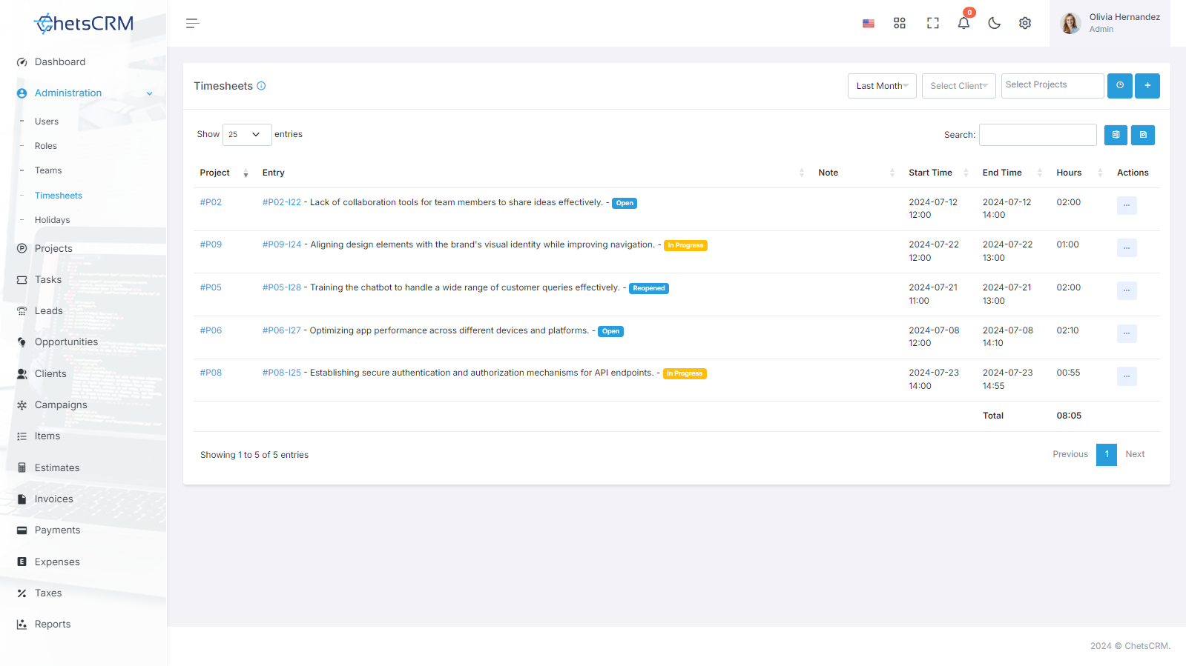
Task: Open the apps grid shortcut
Action: click(x=900, y=24)
